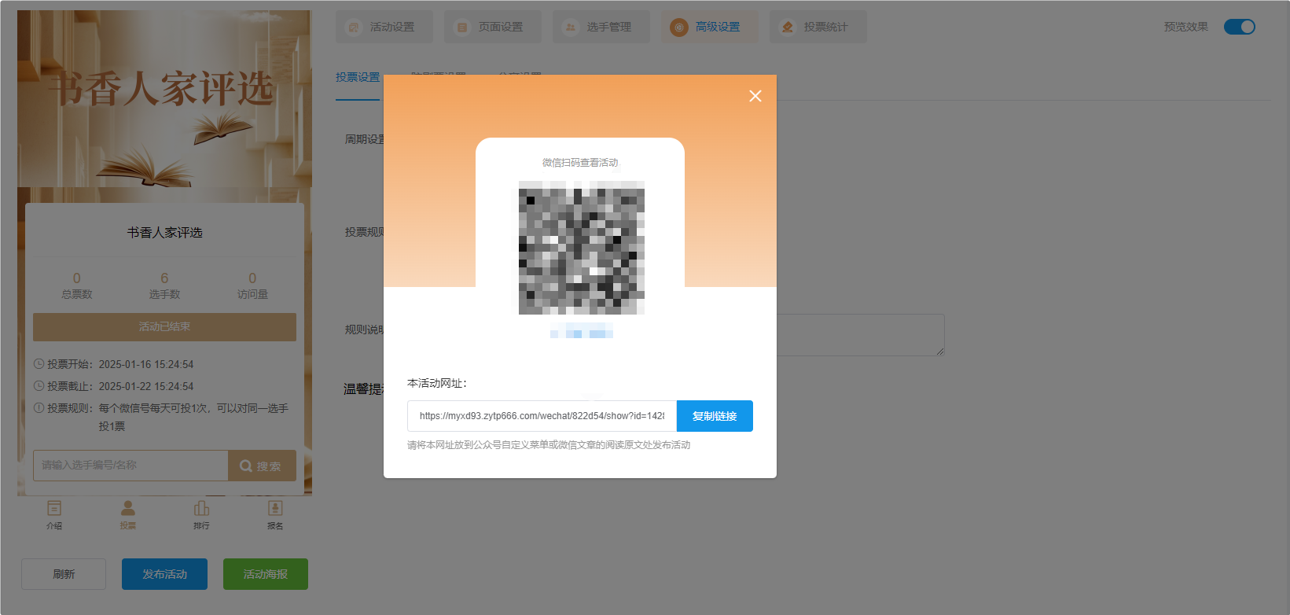1290x615 pixels.
Task: Click the clock icon beside 投票截止
Action: point(39,386)
